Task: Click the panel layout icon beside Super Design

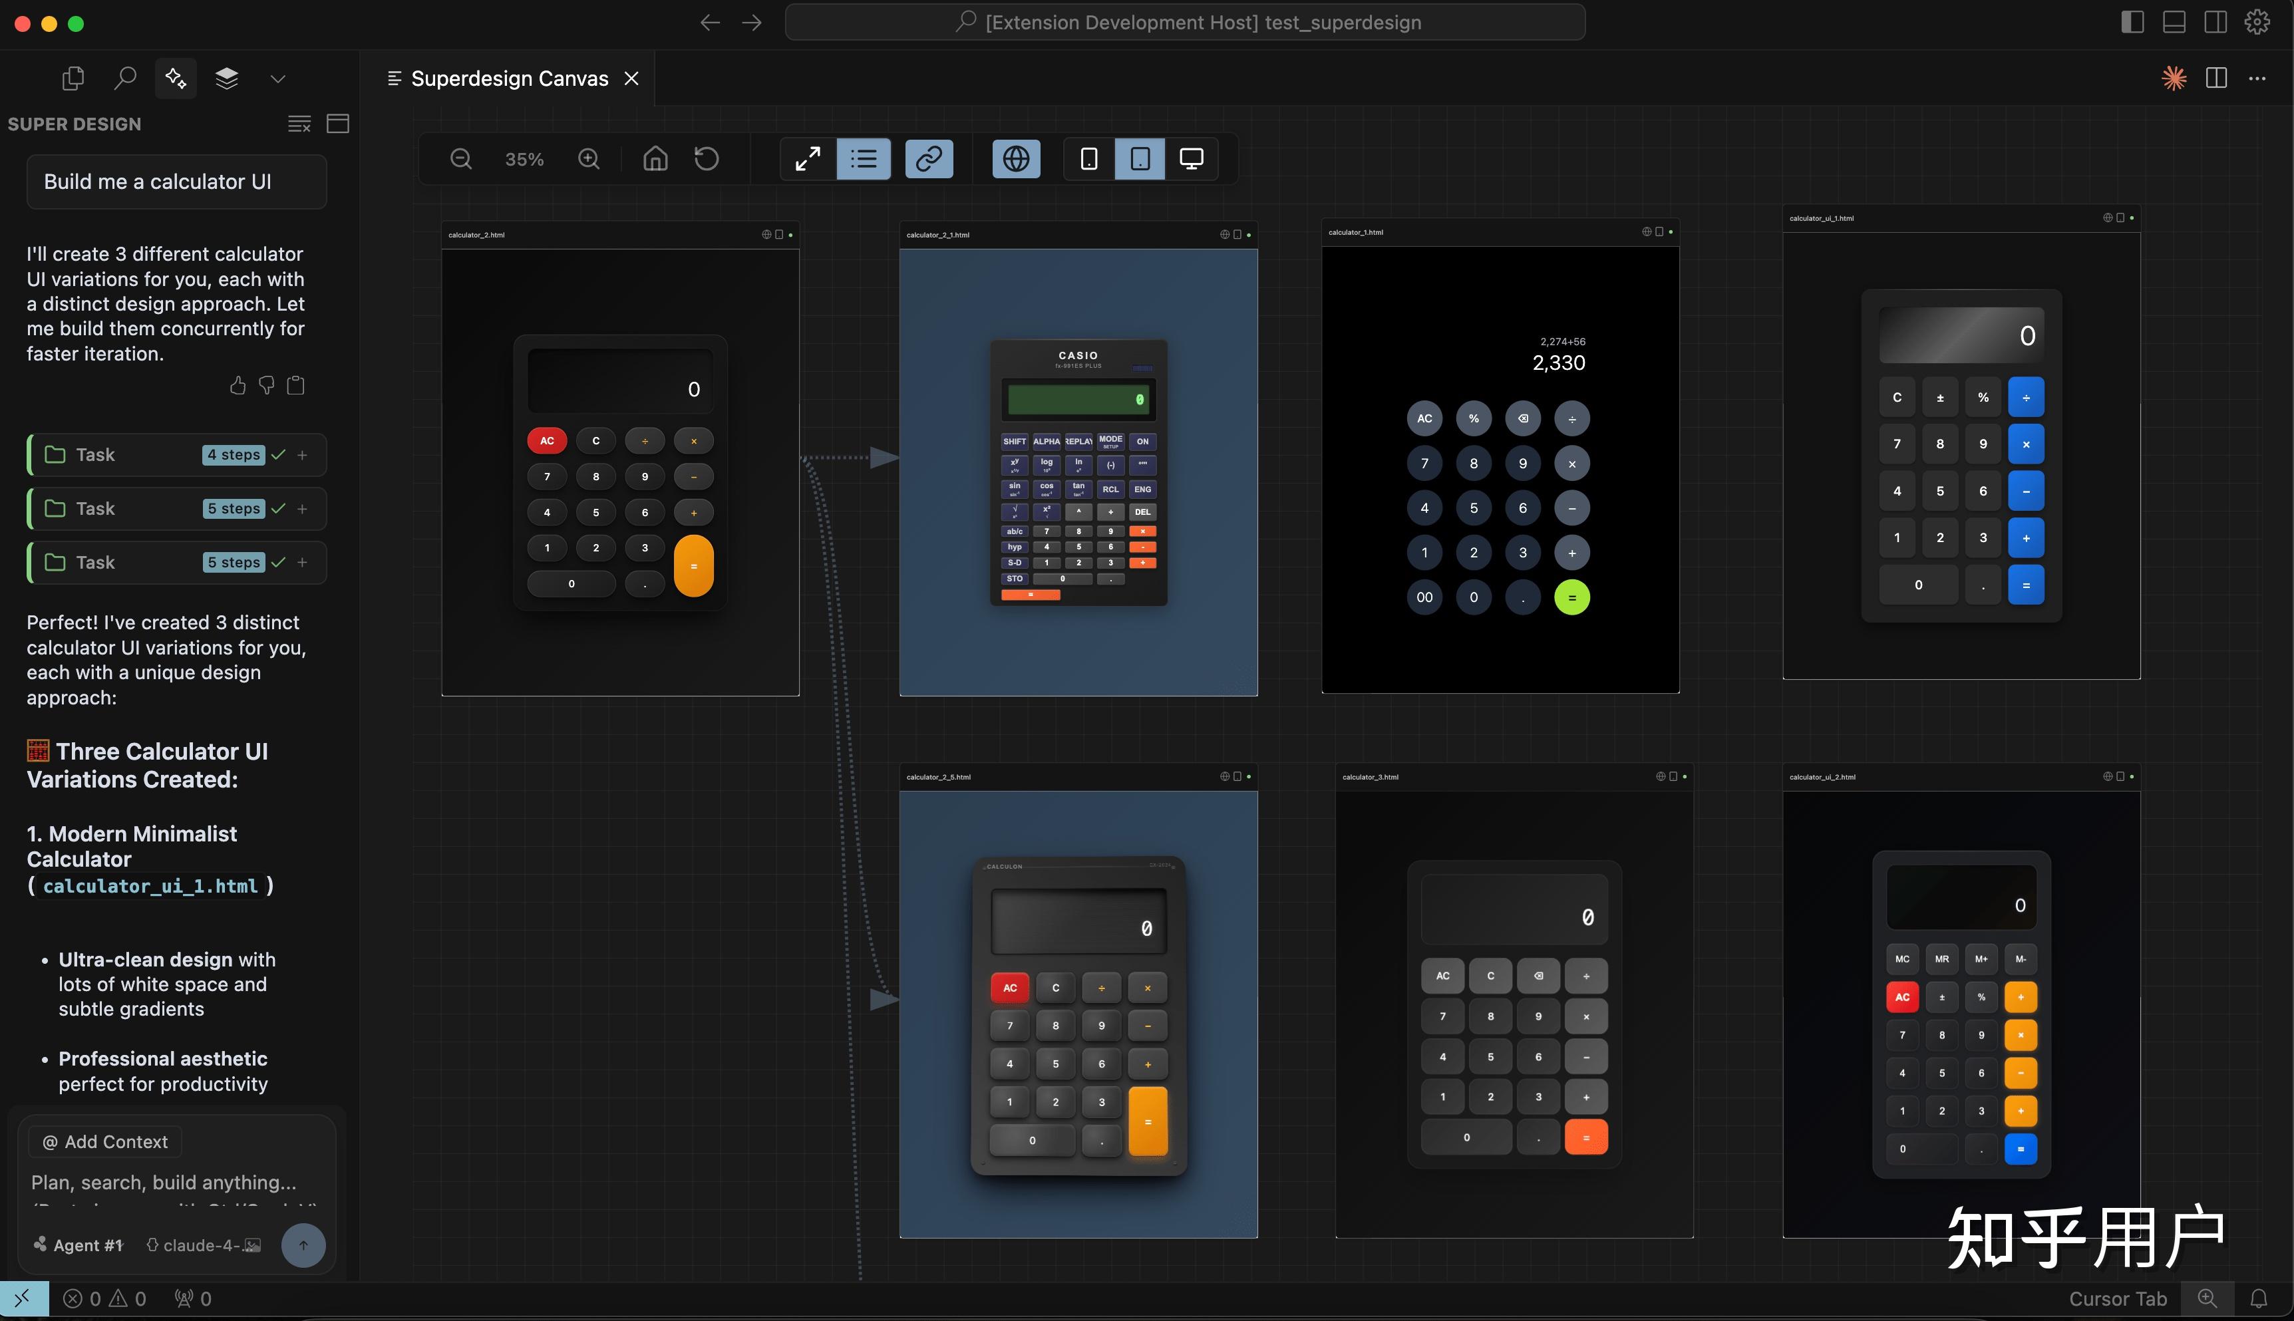Action: [337, 124]
